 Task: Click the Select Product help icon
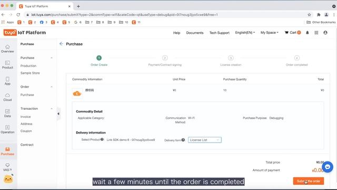click(x=102, y=139)
